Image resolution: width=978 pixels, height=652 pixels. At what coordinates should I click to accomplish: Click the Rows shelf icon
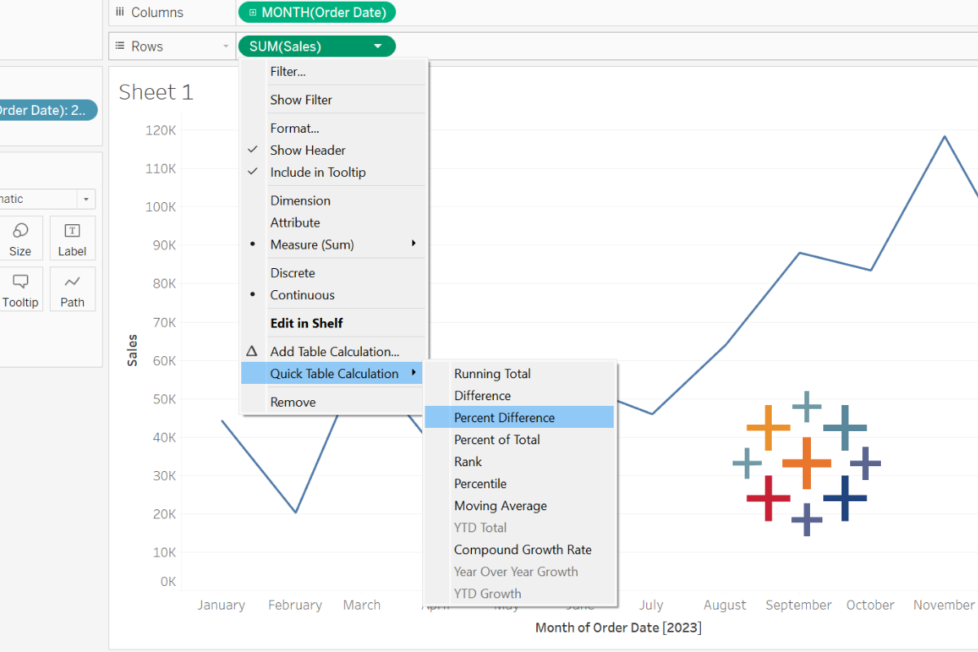[120, 46]
